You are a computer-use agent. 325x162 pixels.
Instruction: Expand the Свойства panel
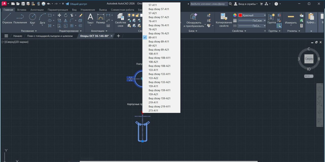(239, 31)
